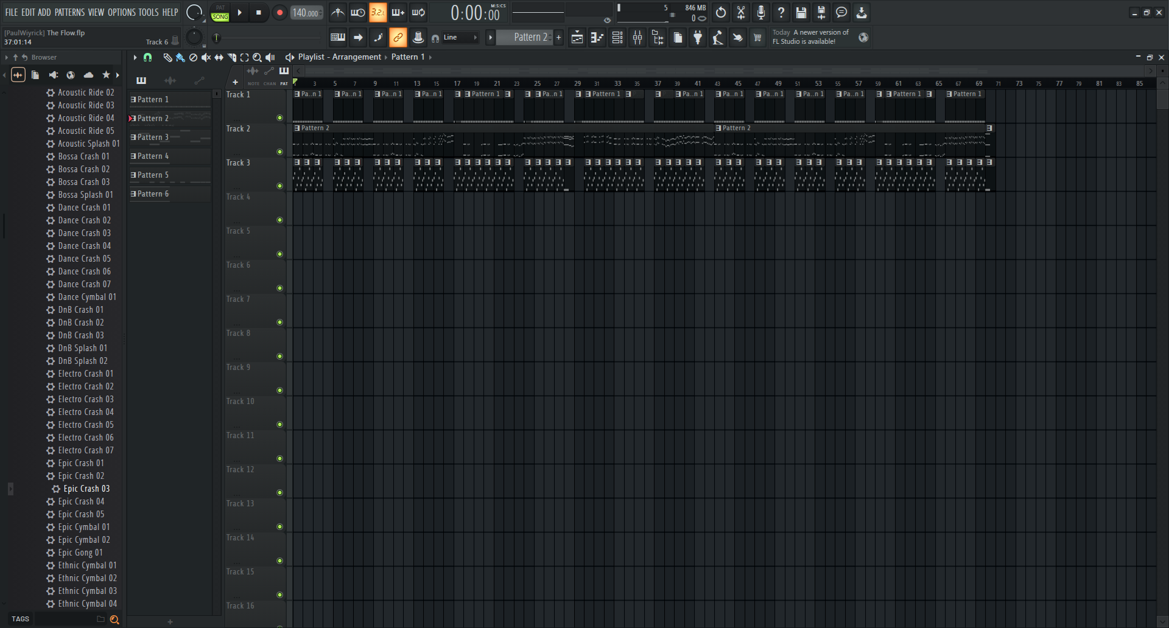
Task: Click the save project floppy icon
Action: click(801, 12)
